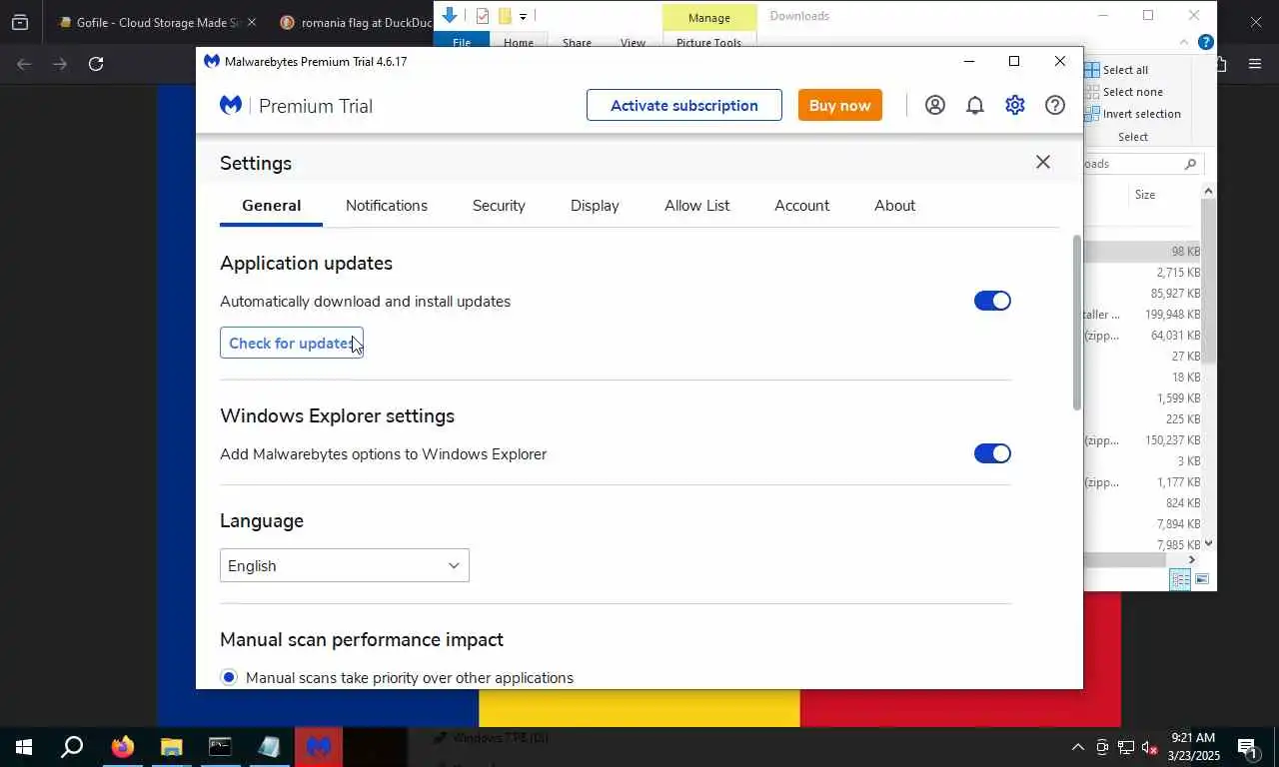Open the English language dropdown
Viewport: 1279px width, 767px height.
tap(345, 565)
